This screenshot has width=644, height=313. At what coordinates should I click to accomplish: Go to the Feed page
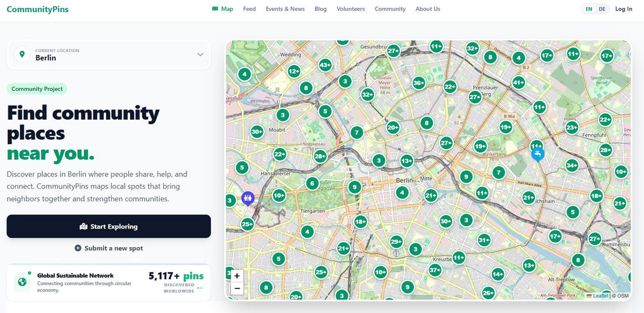[x=249, y=9]
